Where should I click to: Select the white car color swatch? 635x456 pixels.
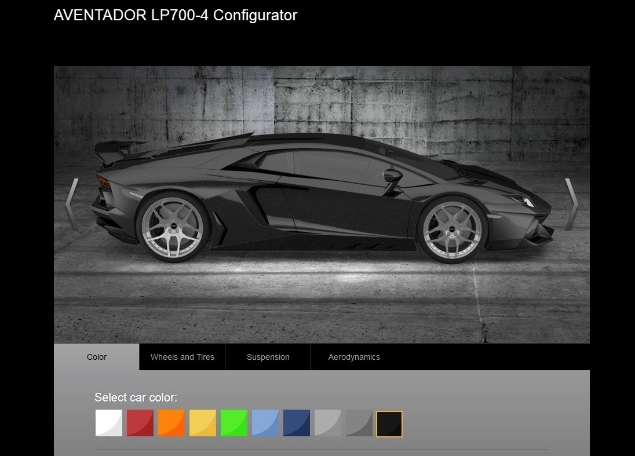[109, 423]
